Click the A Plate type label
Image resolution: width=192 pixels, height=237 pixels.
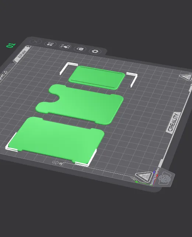click(22, 54)
